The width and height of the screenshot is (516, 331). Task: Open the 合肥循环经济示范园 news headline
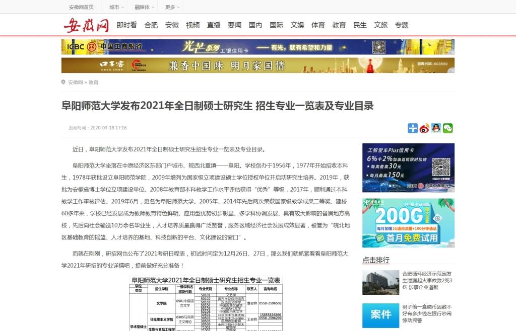[427, 280]
